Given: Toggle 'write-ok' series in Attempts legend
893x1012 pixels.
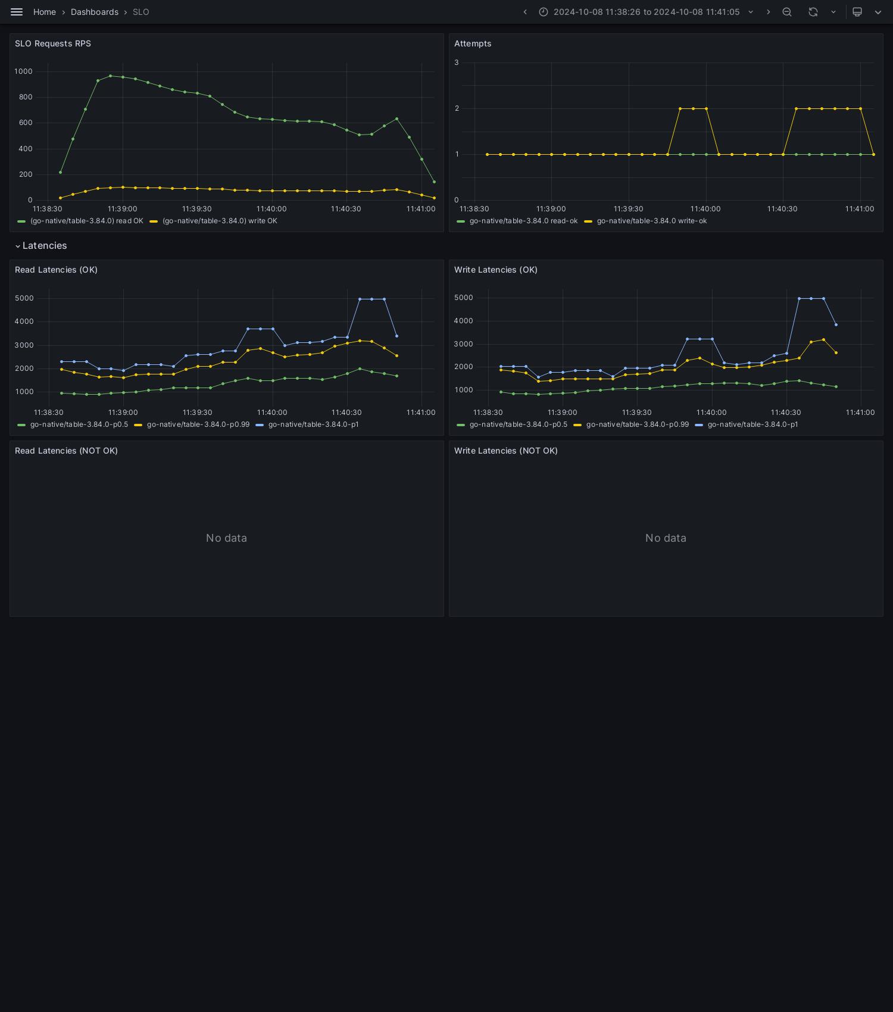Looking at the screenshot, I should tap(652, 221).
